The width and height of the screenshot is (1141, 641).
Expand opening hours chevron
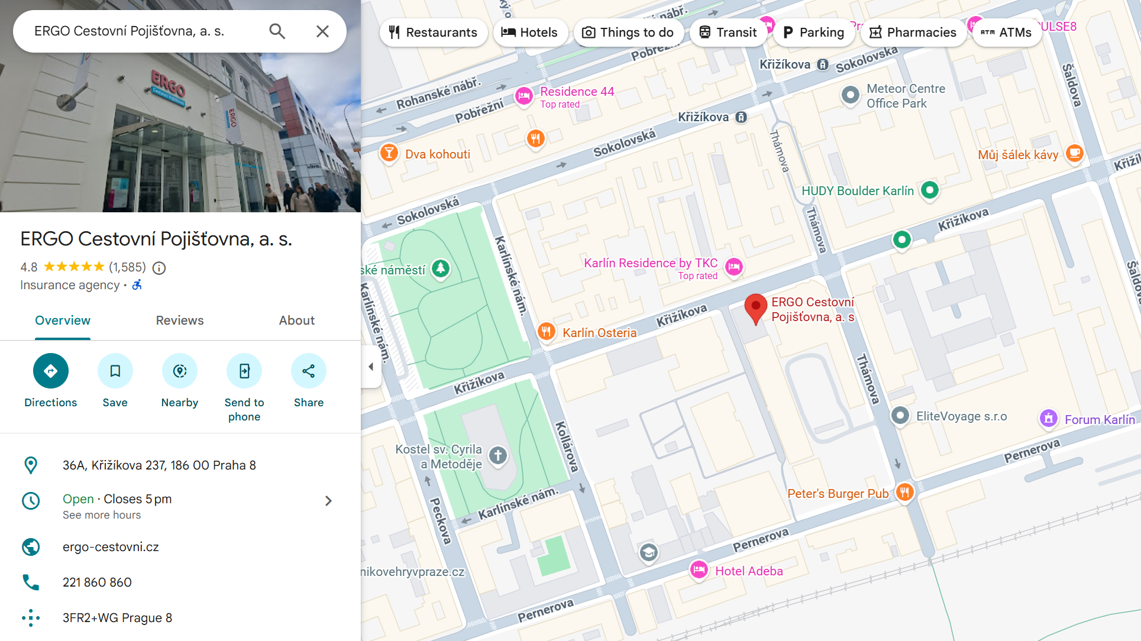coord(328,501)
